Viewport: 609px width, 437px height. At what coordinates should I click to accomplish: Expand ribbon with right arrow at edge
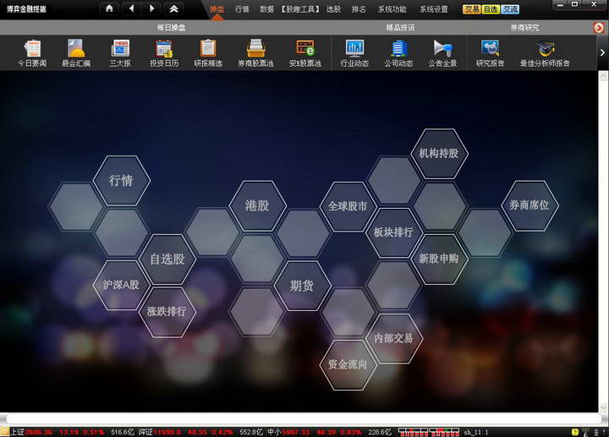pos(602,53)
